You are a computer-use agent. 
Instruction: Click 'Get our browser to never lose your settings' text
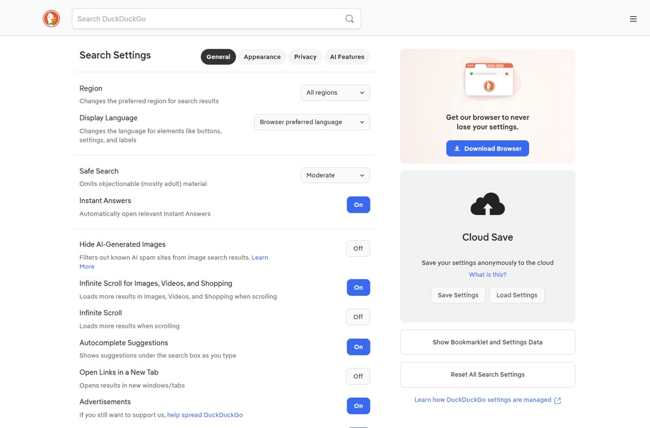(x=487, y=122)
